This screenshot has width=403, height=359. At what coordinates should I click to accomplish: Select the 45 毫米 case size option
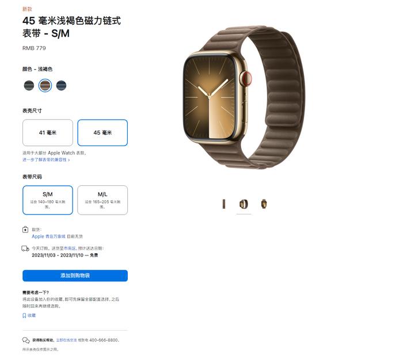coord(102,133)
